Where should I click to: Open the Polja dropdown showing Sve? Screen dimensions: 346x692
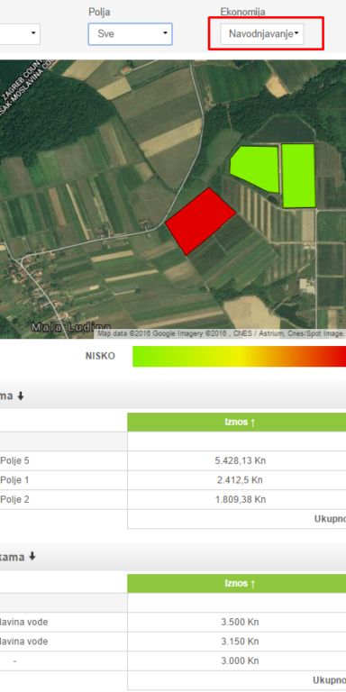(130, 34)
